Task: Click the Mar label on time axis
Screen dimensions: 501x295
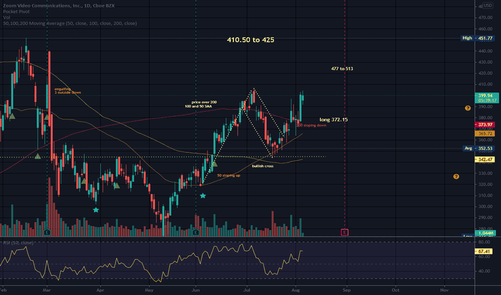Action: point(47,290)
